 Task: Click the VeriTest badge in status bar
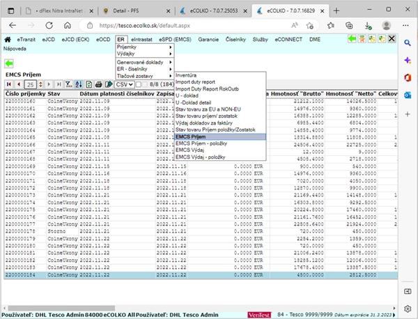click(x=259, y=315)
